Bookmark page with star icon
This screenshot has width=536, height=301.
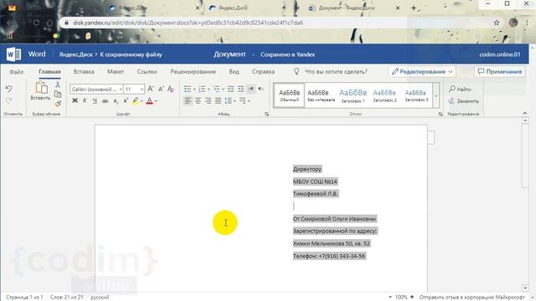(x=497, y=23)
